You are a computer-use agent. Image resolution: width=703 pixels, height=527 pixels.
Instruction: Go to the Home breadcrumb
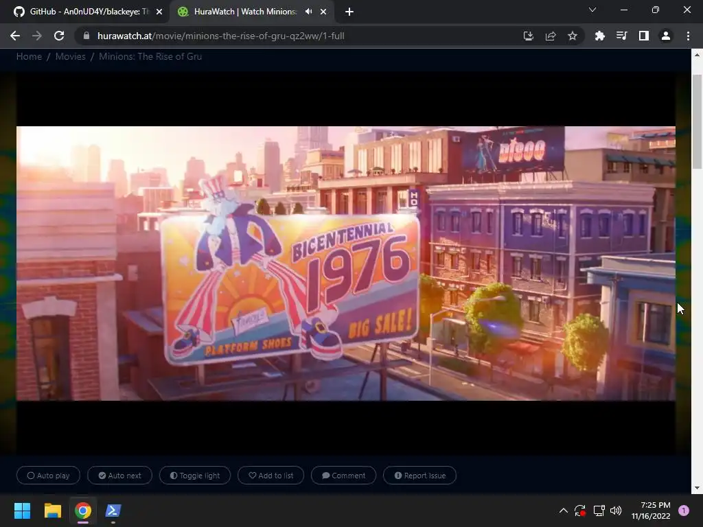pyautogui.click(x=29, y=56)
